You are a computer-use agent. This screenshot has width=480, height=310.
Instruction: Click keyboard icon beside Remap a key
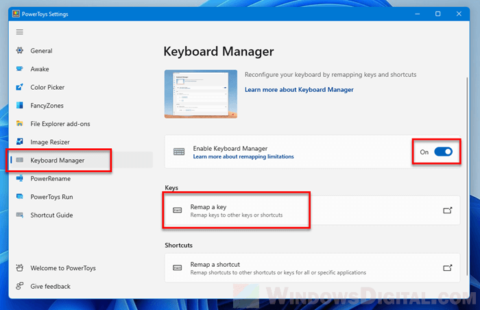pos(177,210)
